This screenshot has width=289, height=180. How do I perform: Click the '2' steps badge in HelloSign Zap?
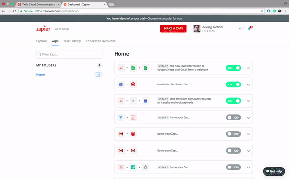point(133,101)
